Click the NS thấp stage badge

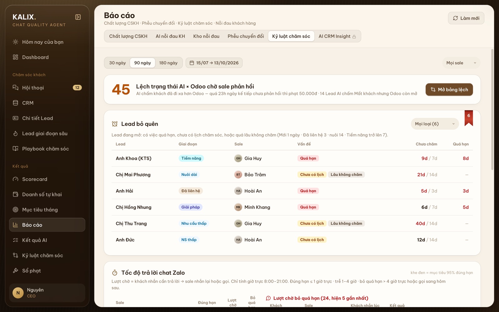tap(189, 240)
